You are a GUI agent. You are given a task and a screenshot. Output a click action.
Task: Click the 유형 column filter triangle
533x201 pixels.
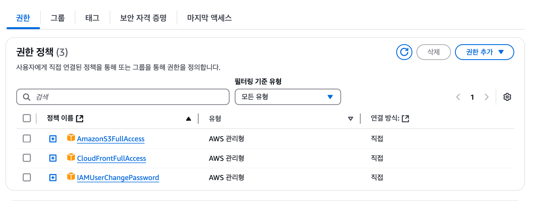click(x=351, y=119)
